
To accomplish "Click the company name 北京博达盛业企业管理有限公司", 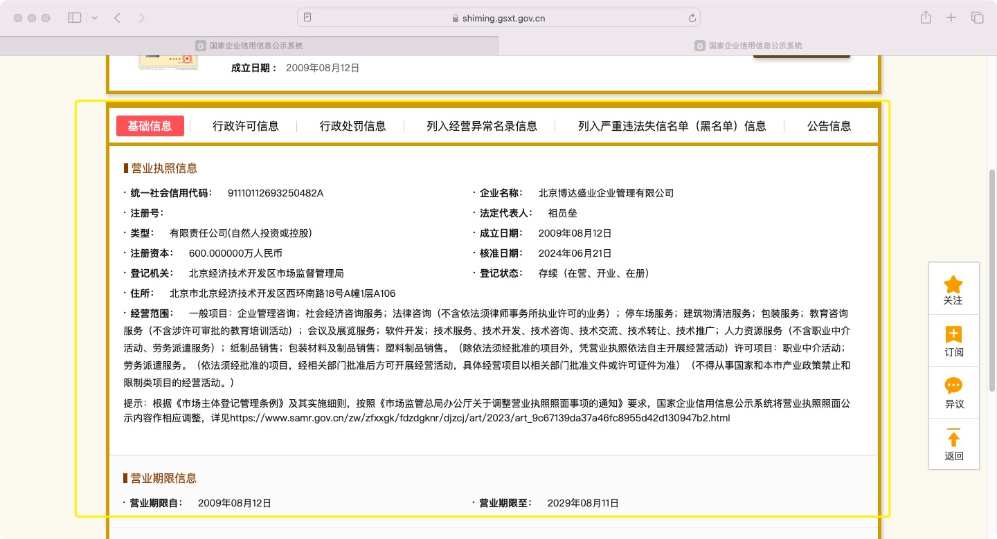I will (x=606, y=193).
